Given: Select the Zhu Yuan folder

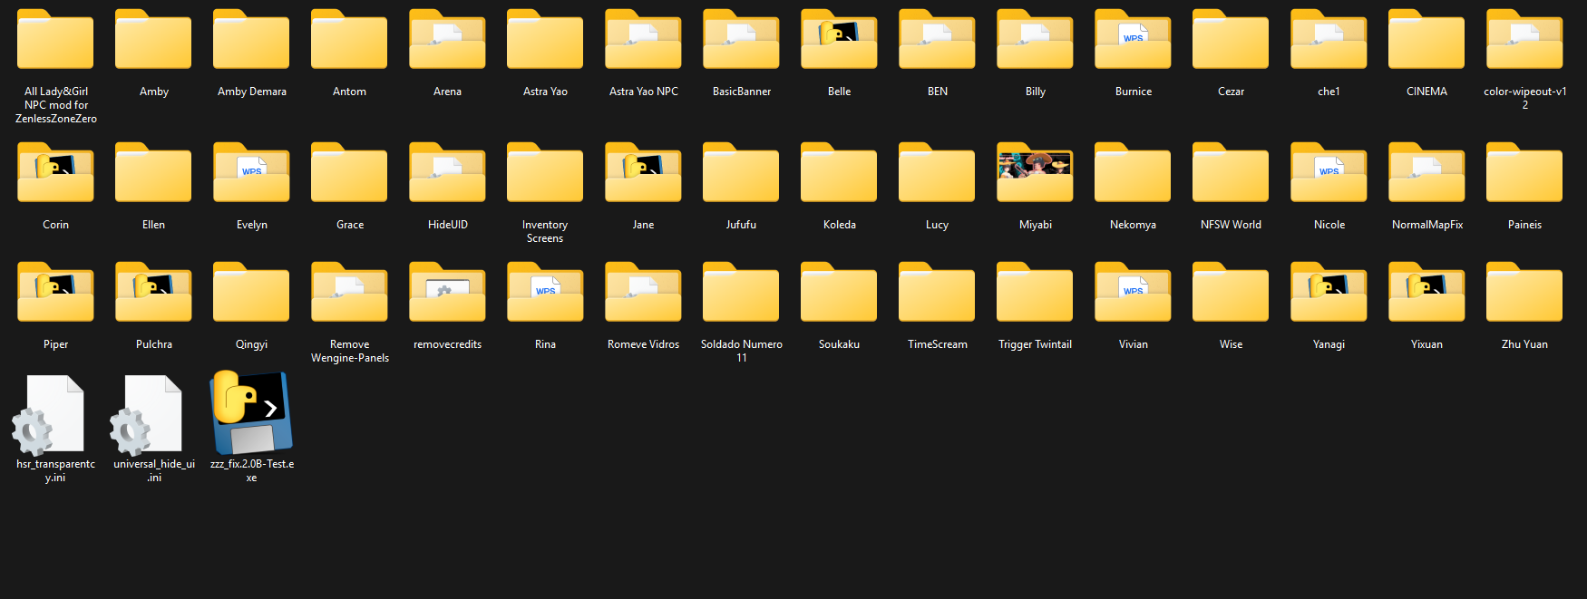Looking at the screenshot, I should coord(1524,293).
